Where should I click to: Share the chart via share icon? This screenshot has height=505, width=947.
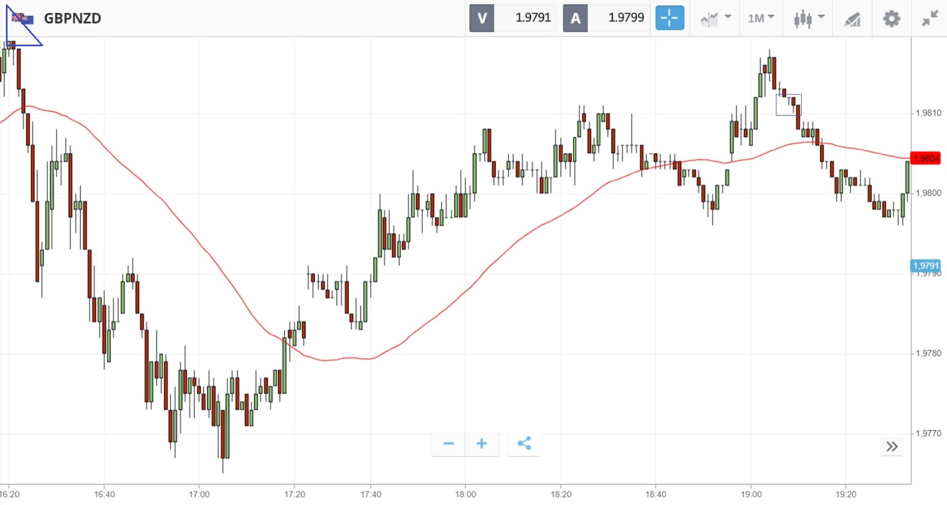pyautogui.click(x=524, y=444)
